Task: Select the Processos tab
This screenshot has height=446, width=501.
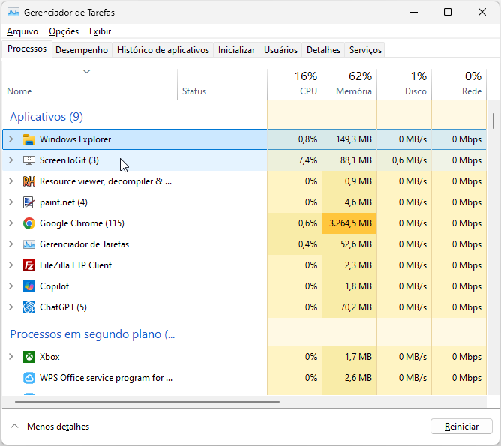Action: coord(27,49)
